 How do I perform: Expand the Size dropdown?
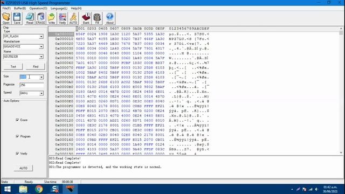[x=42, y=77]
